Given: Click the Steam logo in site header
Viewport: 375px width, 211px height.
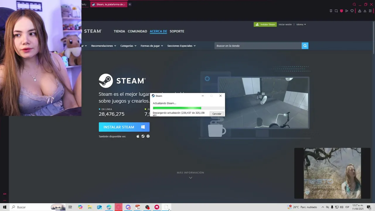Looking at the screenshot, I should (93, 31).
